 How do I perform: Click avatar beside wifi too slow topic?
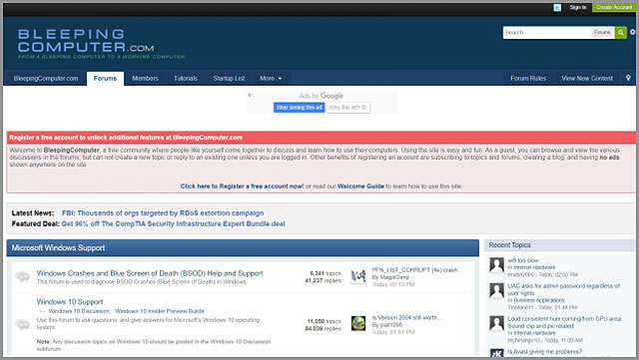coord(497,265)
